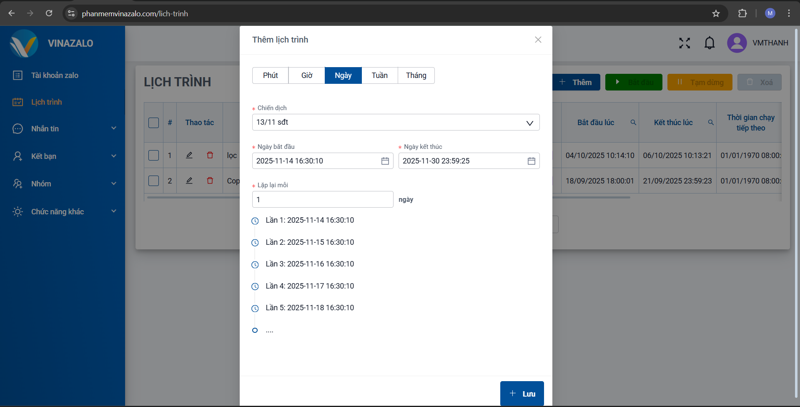Screen dimensions: 800x407
Task: Expand the Kết bạn sidebar menu
Action: pos(65,156)
